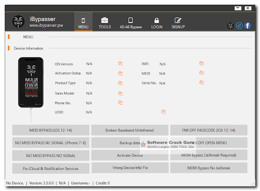Click the Device Information section header
Viewport: 260px width, 191px height.
pyautogui.click(x=28, y=48)
